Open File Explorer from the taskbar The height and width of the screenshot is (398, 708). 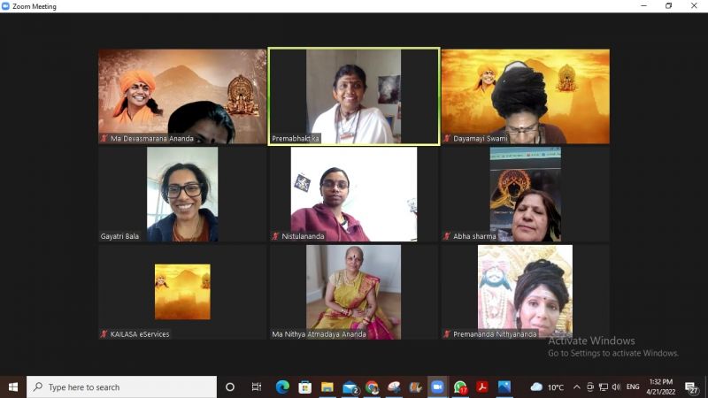pyautogui.click(x=327, y=387)
